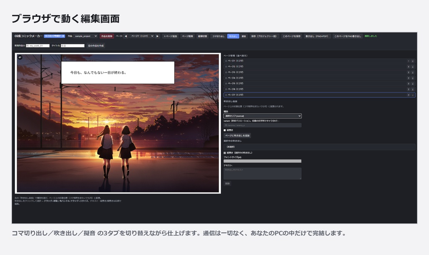Click the 07 page number badge
429x255 pixels.
(x=20, y=57)
